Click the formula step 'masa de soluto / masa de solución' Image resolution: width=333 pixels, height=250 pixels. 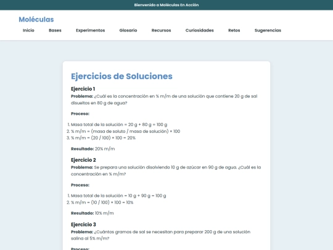(x=125, y=131)
